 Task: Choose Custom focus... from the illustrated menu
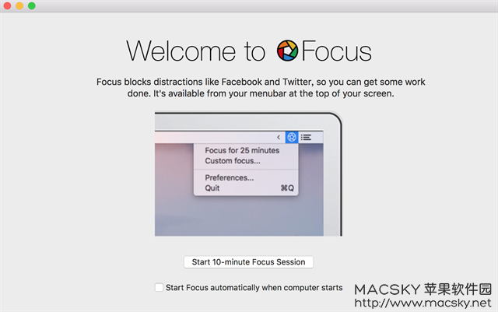[233, 161]
